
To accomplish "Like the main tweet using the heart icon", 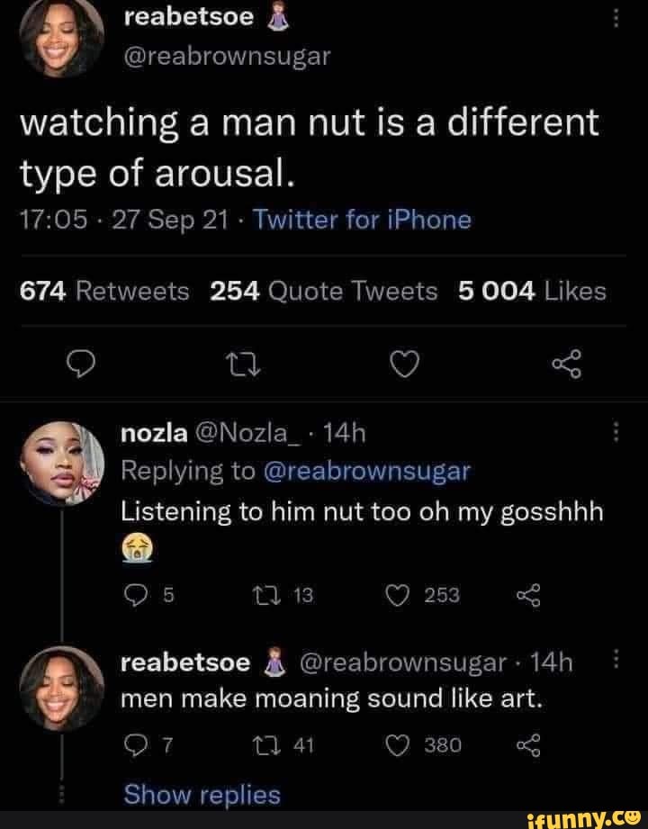I will (405, 364).
